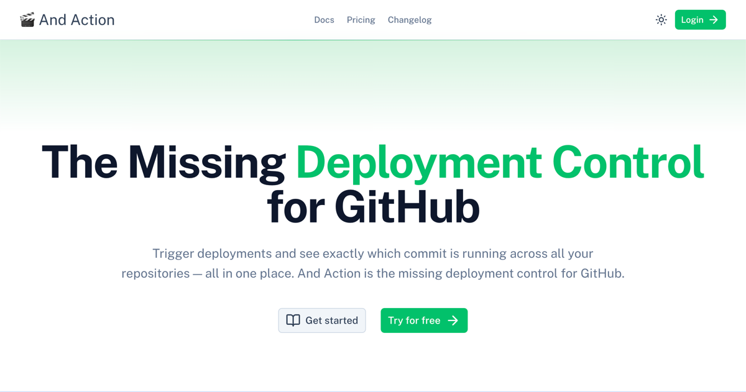This screenshot has width=746, height=392.
Task: Click the Login button
Action: click(x=700, y=20)
